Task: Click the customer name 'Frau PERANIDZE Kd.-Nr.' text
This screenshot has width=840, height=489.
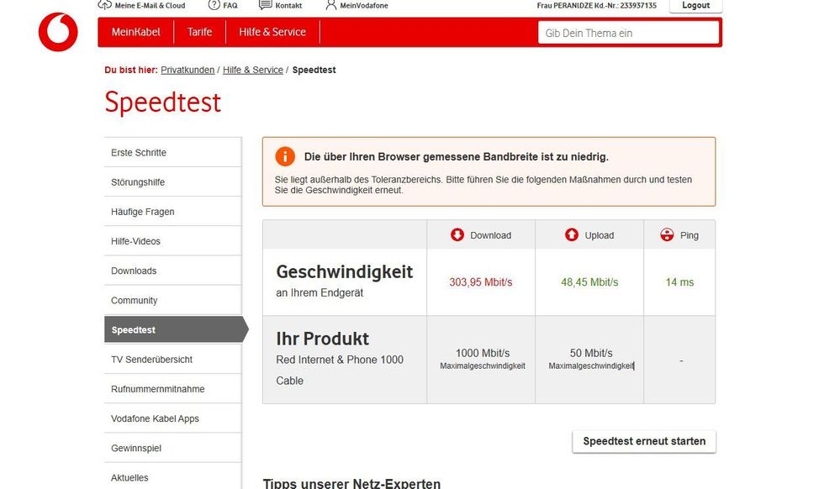Action: [x=597, y=5]
